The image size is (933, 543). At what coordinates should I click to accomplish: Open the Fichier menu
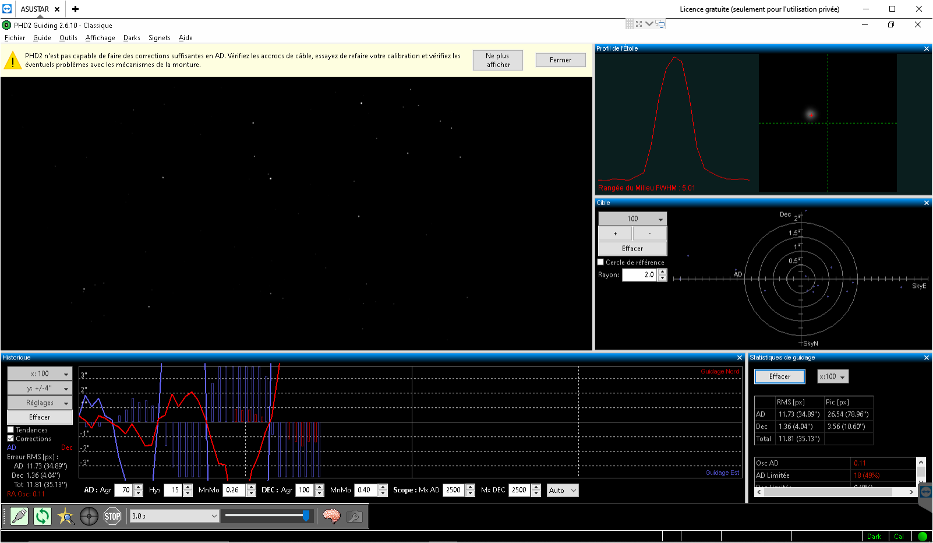pyautogui.click(x=15, y=38)
